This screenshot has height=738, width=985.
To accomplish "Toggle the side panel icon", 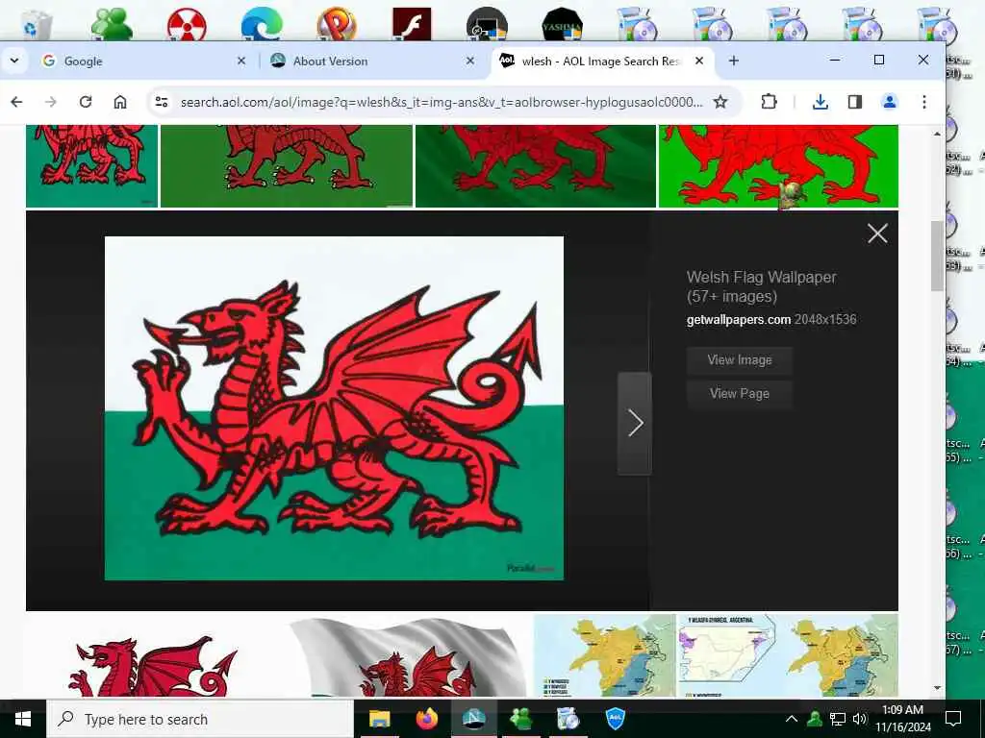I will 854,102.
